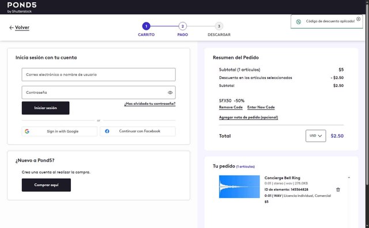This screenshot has width=369, height=228.
Task: Open the Concierge Bell Ring title
Action: click(282, 178)
